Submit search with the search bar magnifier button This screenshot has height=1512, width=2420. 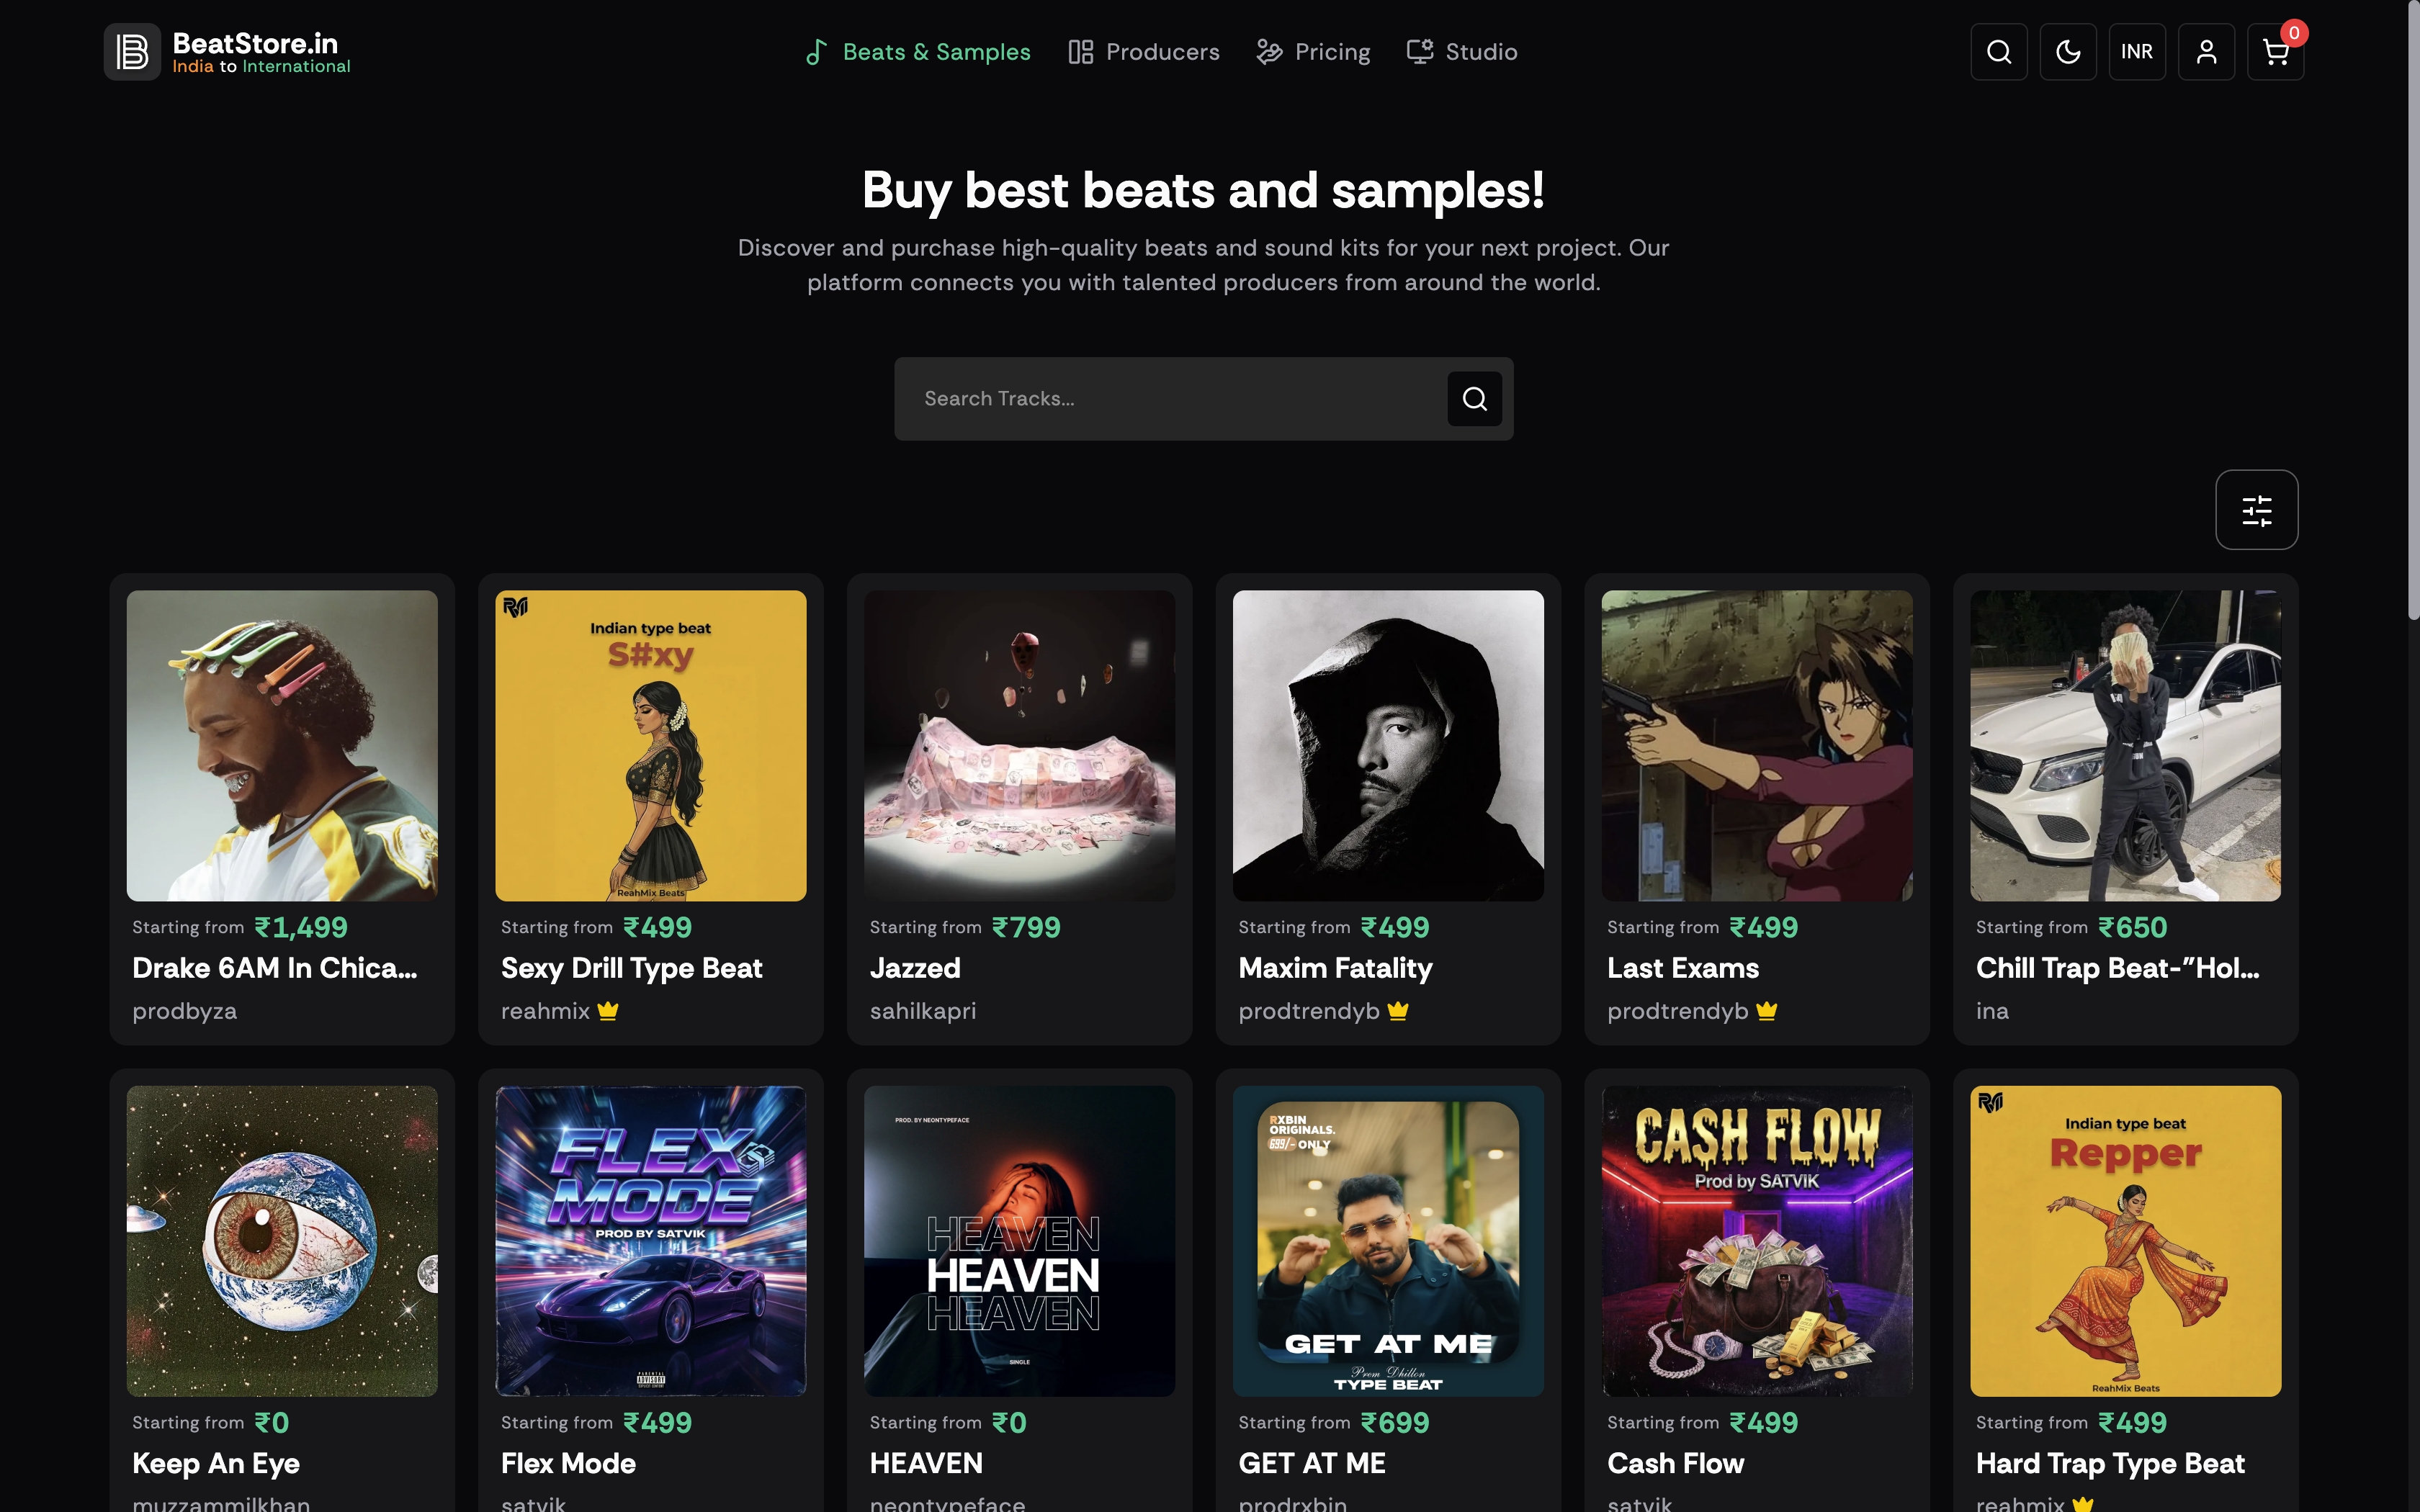point(1474,399)
